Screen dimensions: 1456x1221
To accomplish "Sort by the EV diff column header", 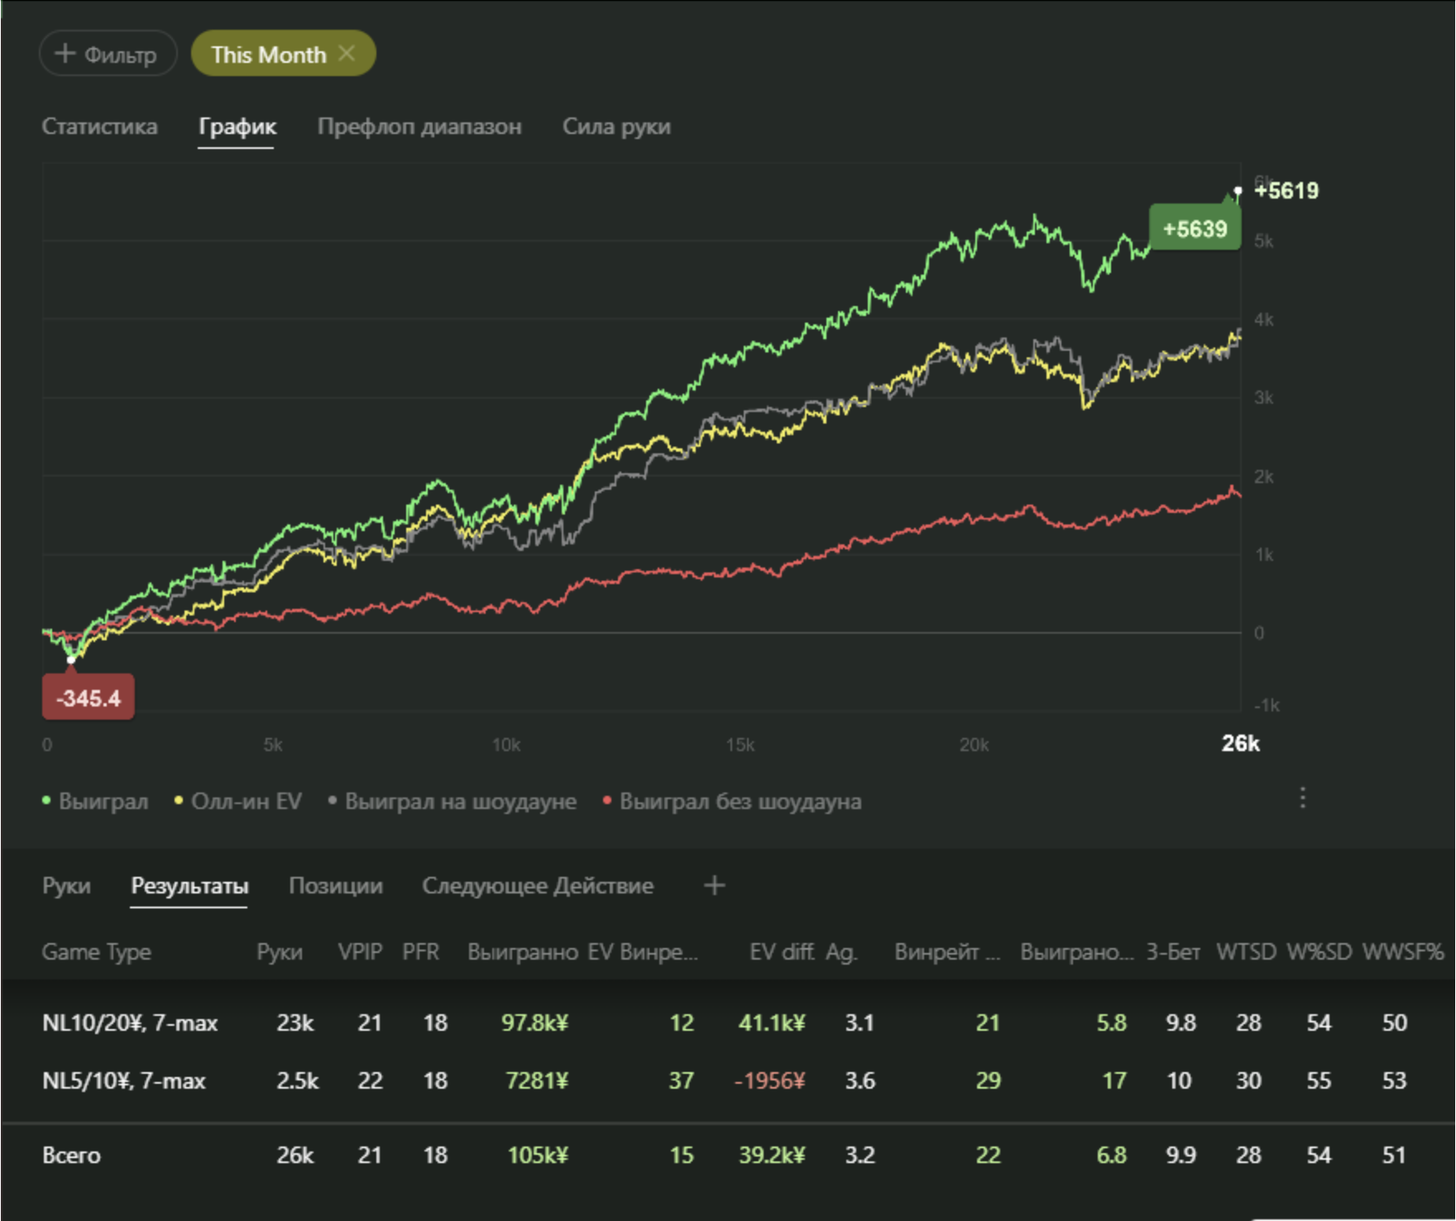I will [x=782, y=952].
